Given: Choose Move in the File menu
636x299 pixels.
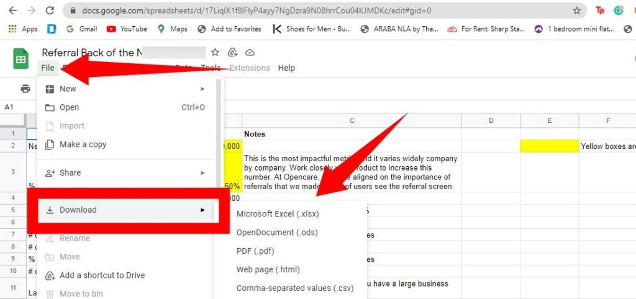Looking at the screenshot, I should click(125, 257).
